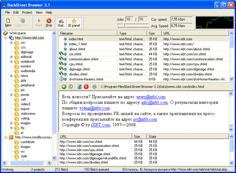Open the Project menu
This screenshot has width=236, height=173.
tap(27, 12)
